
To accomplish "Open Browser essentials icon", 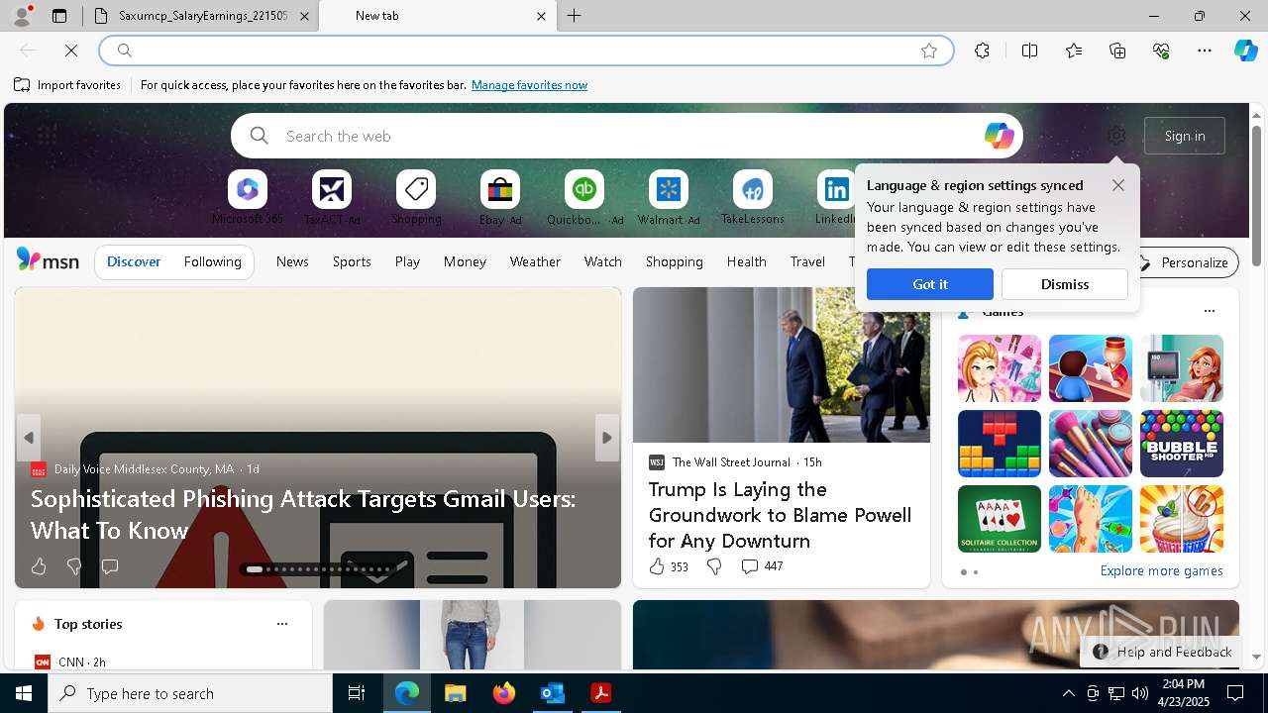I will (1161, 51).
